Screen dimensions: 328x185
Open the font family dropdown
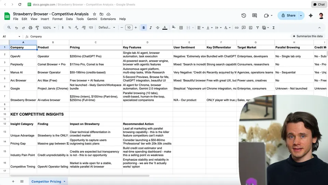tap(106, 28)
